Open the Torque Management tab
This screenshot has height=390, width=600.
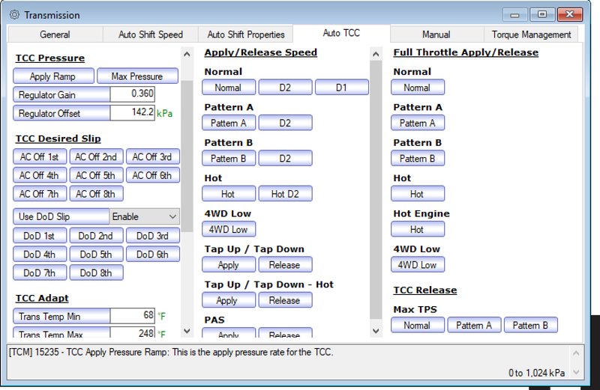point(531,34)
